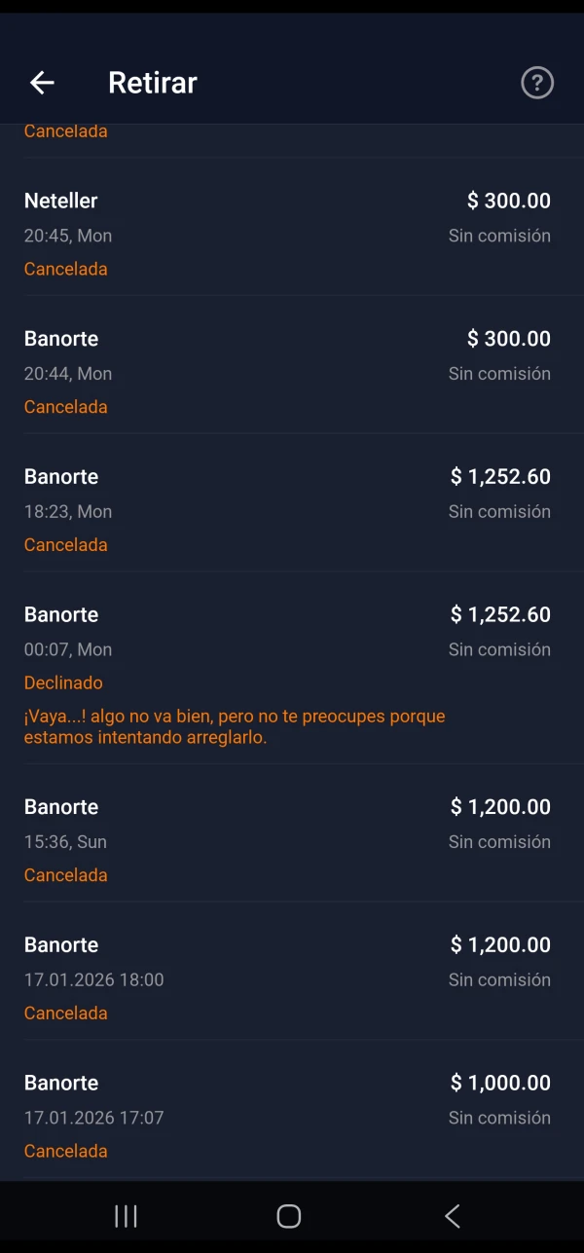Tap the Retirar page title
Viewport: 584px width, 1253px height.
click(x=153, y=83)
